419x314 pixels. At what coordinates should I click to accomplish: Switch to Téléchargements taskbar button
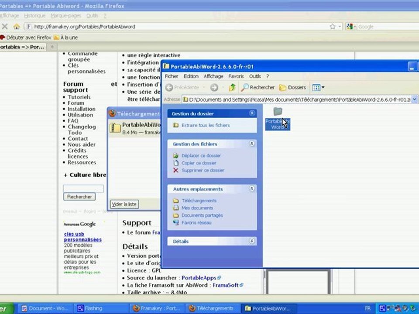[x=212, y=308]
